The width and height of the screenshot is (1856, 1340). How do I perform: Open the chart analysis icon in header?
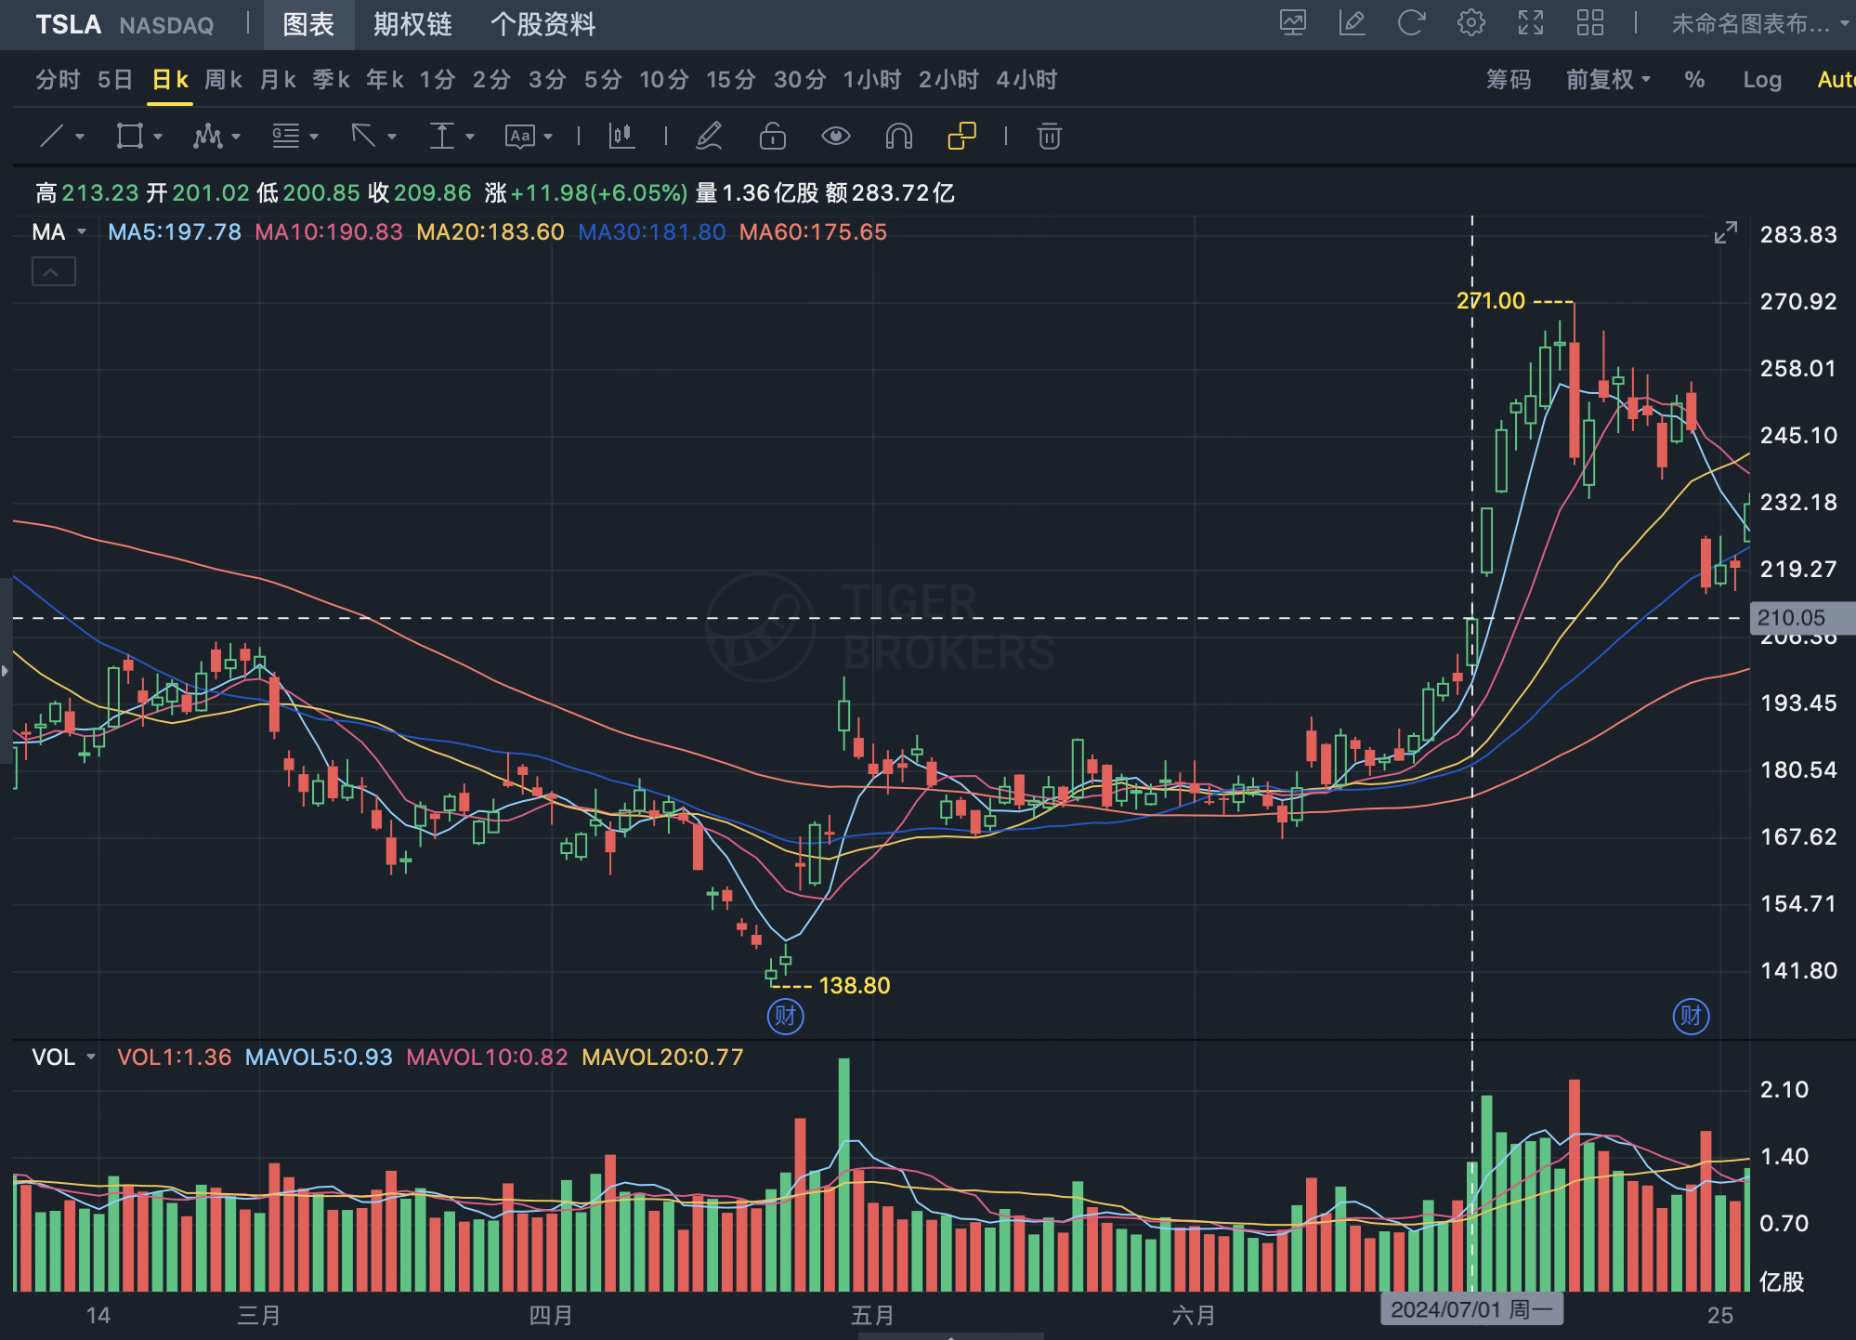(x=1292, y=23)
